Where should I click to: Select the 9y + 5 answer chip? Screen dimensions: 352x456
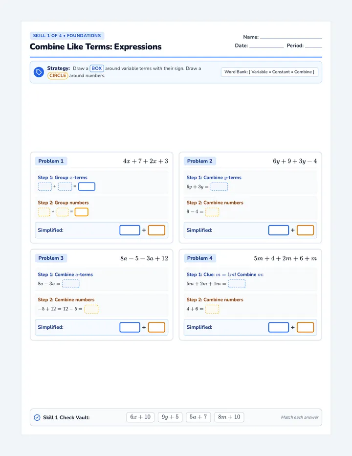[170, 417]
